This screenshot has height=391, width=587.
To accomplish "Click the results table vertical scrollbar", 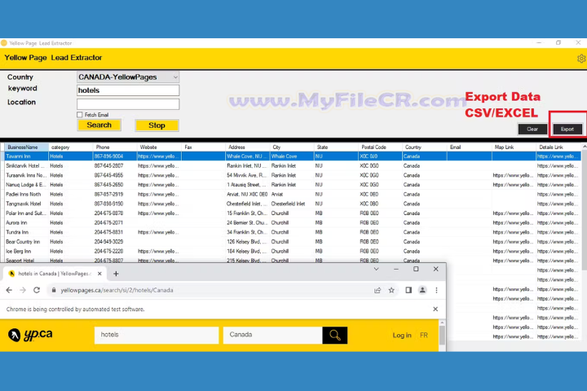I will pos(582,204).
